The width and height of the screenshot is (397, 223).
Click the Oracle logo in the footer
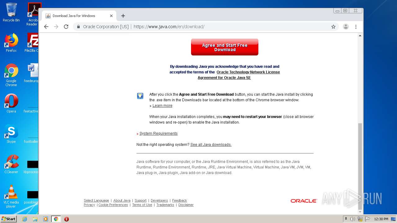(304, 201)
